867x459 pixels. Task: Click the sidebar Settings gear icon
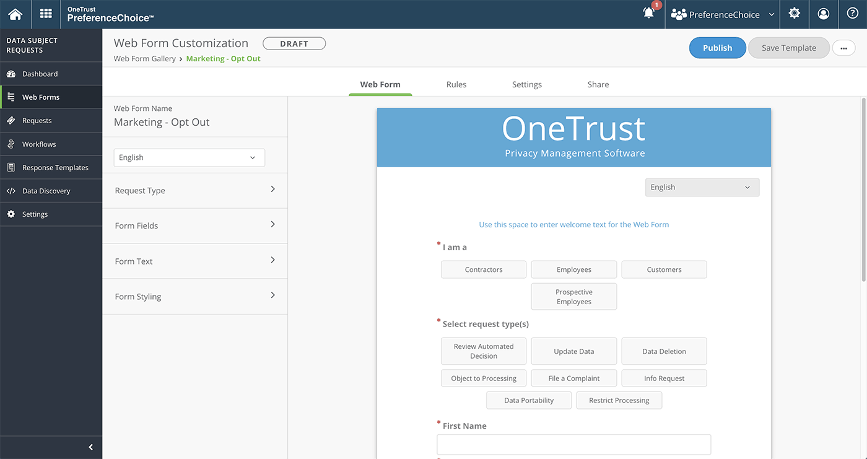[x=11, y=214]
